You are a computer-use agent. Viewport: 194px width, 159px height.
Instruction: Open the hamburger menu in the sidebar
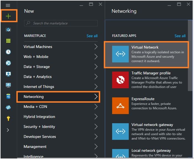(8, 5)
